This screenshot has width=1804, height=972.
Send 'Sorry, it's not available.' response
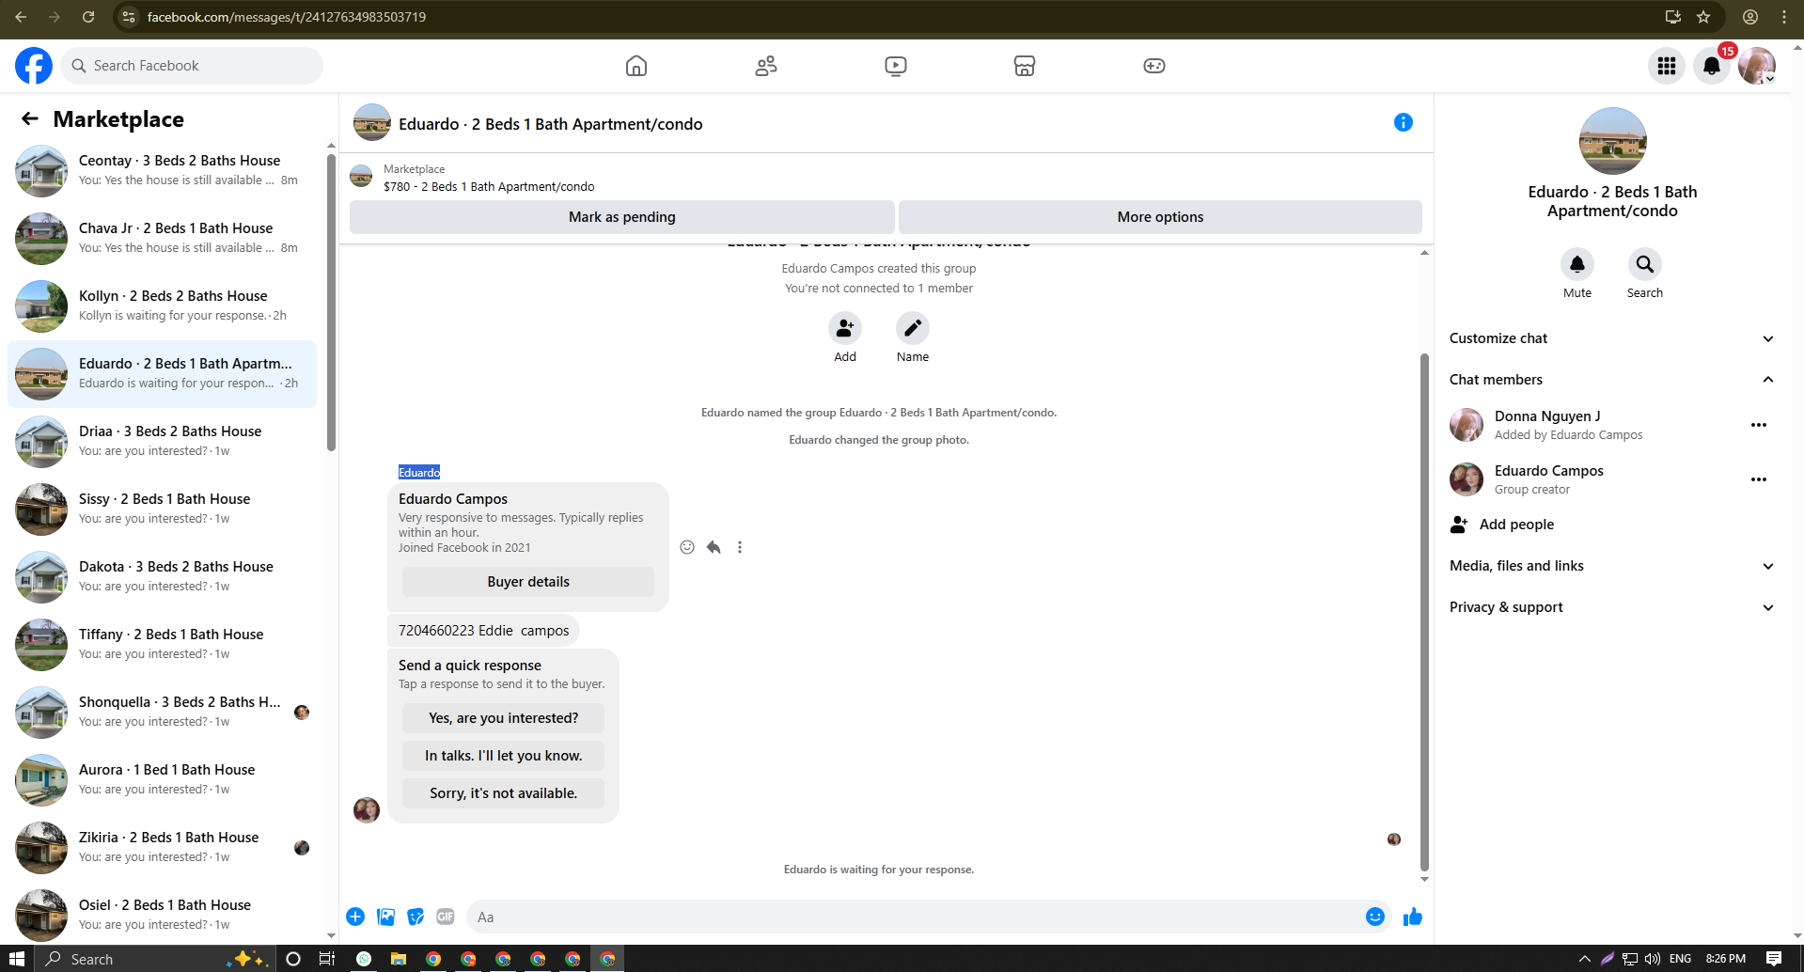[503, 793]
